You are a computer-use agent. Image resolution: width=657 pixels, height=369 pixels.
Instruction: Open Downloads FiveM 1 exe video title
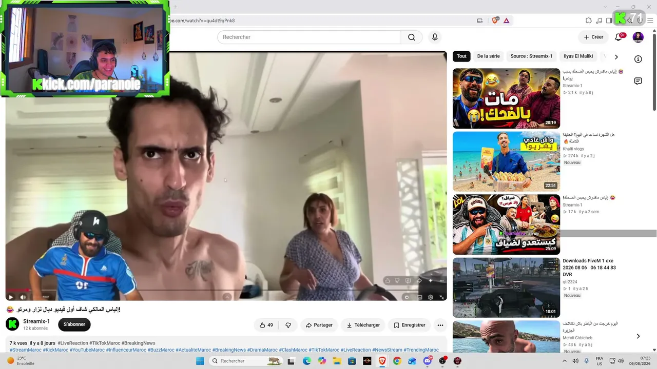589,268
